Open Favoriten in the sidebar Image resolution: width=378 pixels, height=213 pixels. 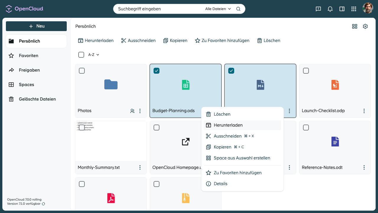(36, 56)
